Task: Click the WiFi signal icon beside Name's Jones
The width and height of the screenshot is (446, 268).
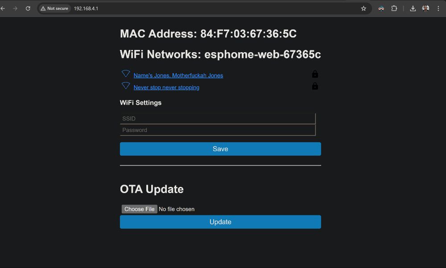Action: (126, 74)
